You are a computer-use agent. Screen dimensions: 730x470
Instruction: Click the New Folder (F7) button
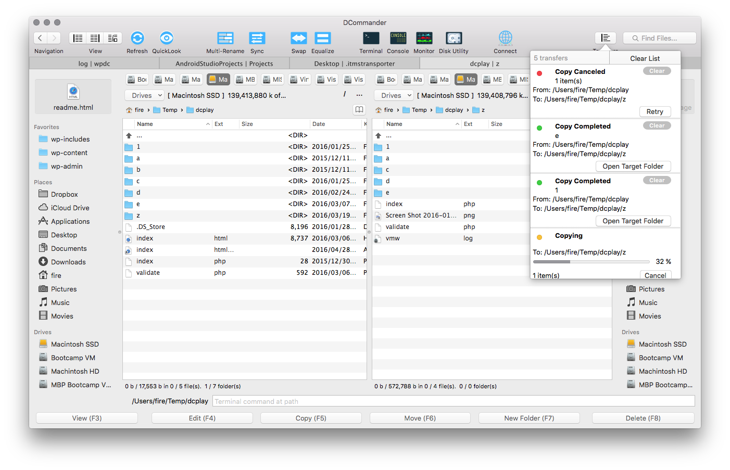pos(529,418)
